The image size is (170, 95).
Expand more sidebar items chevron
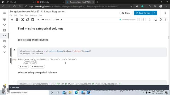[5, 52]
